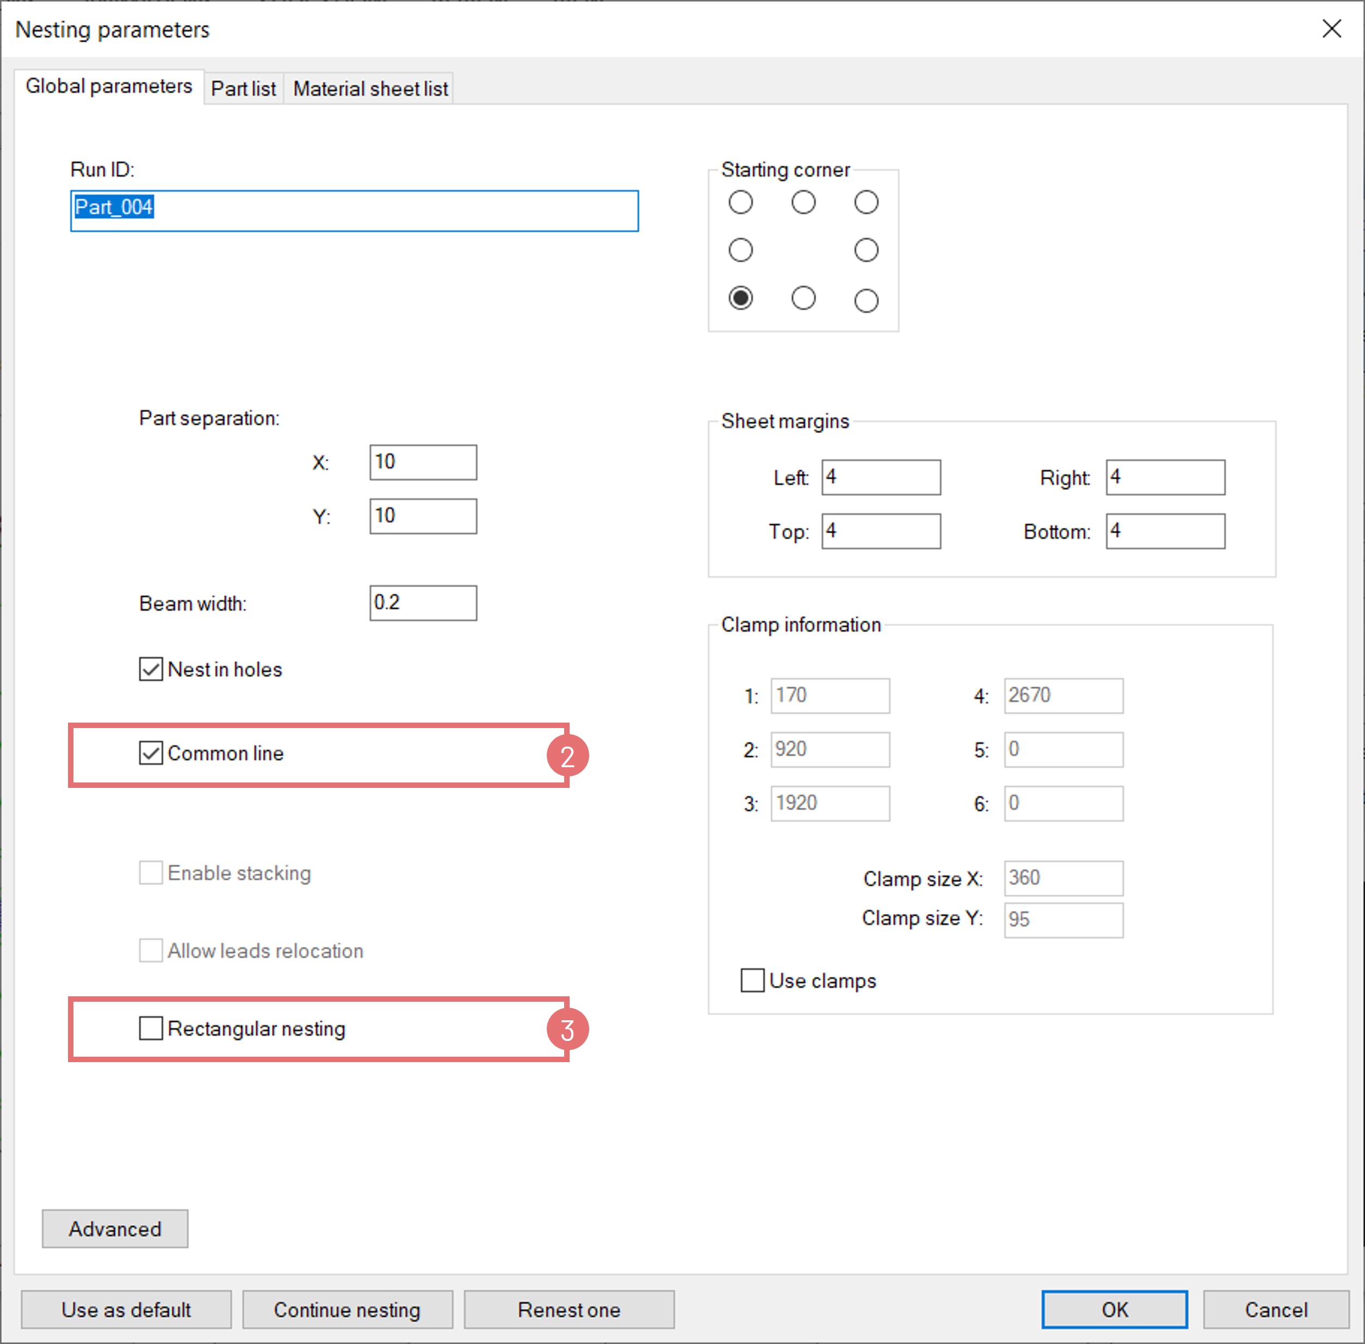
Task: Click the Run ID text field
Action: pyautogui.click(x=354, y=211)
